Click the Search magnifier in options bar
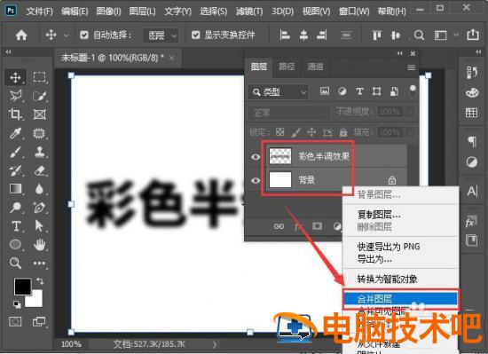The image size is (488, 354). pyautogui.click(x=419, y=35)
